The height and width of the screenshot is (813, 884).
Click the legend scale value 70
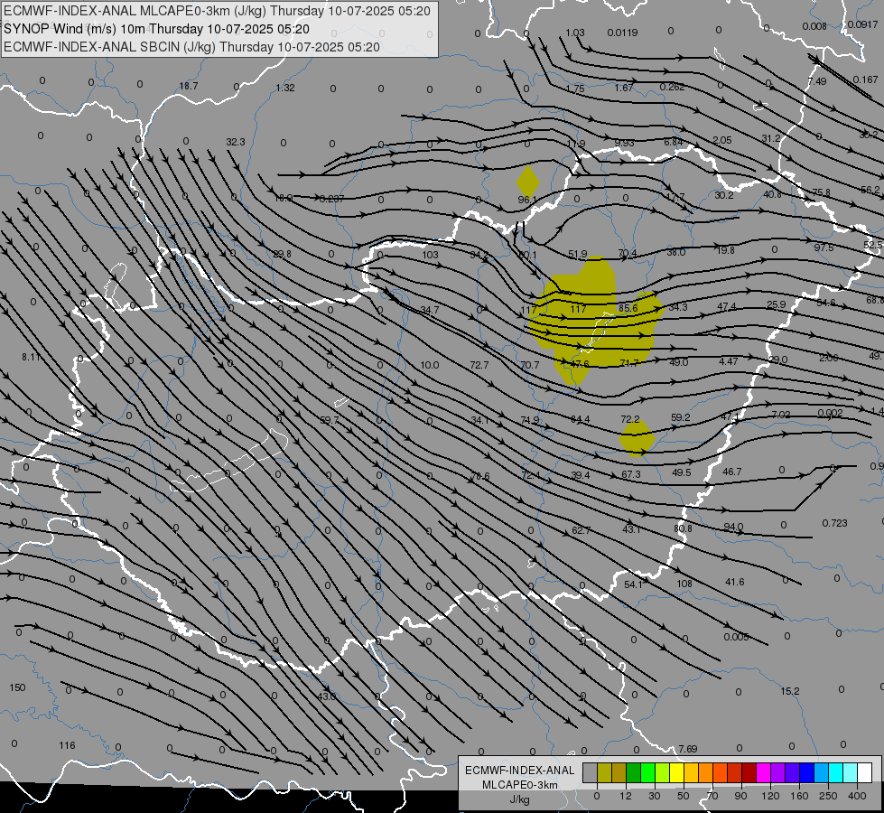pos(712,796)
